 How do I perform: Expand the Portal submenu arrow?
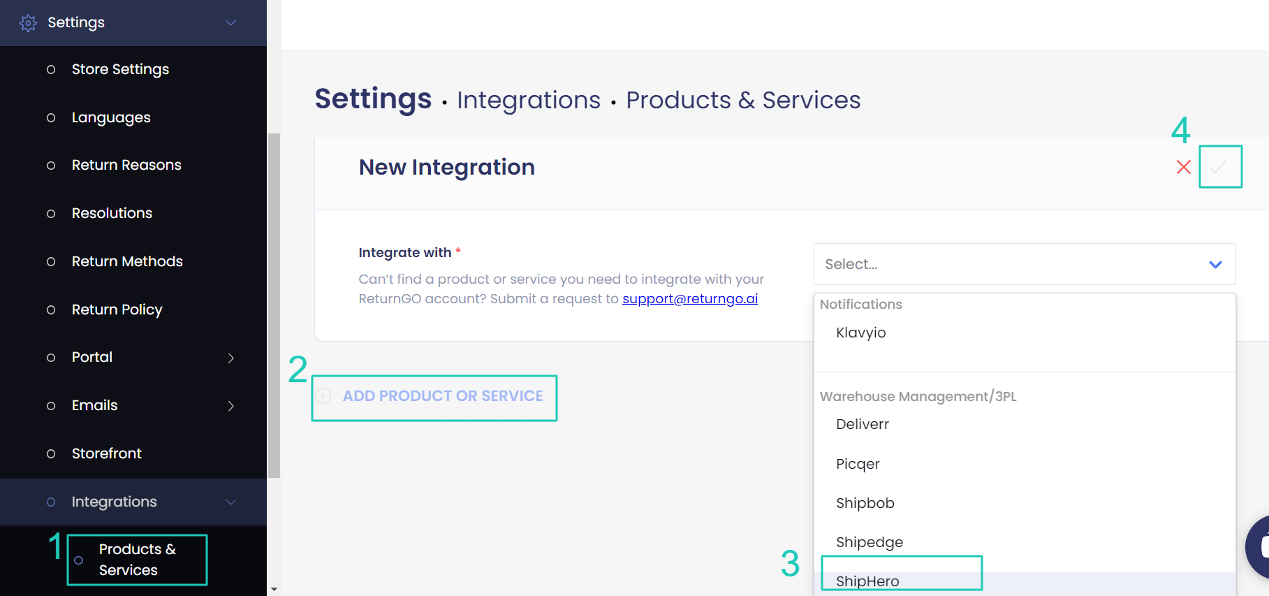[231, 358]
